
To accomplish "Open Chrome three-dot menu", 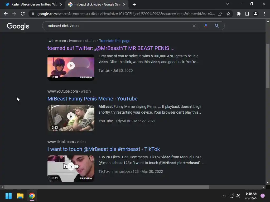I will (x=264, y=14).
